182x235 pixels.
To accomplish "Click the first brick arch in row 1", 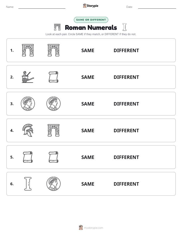I will coord(28,50).
